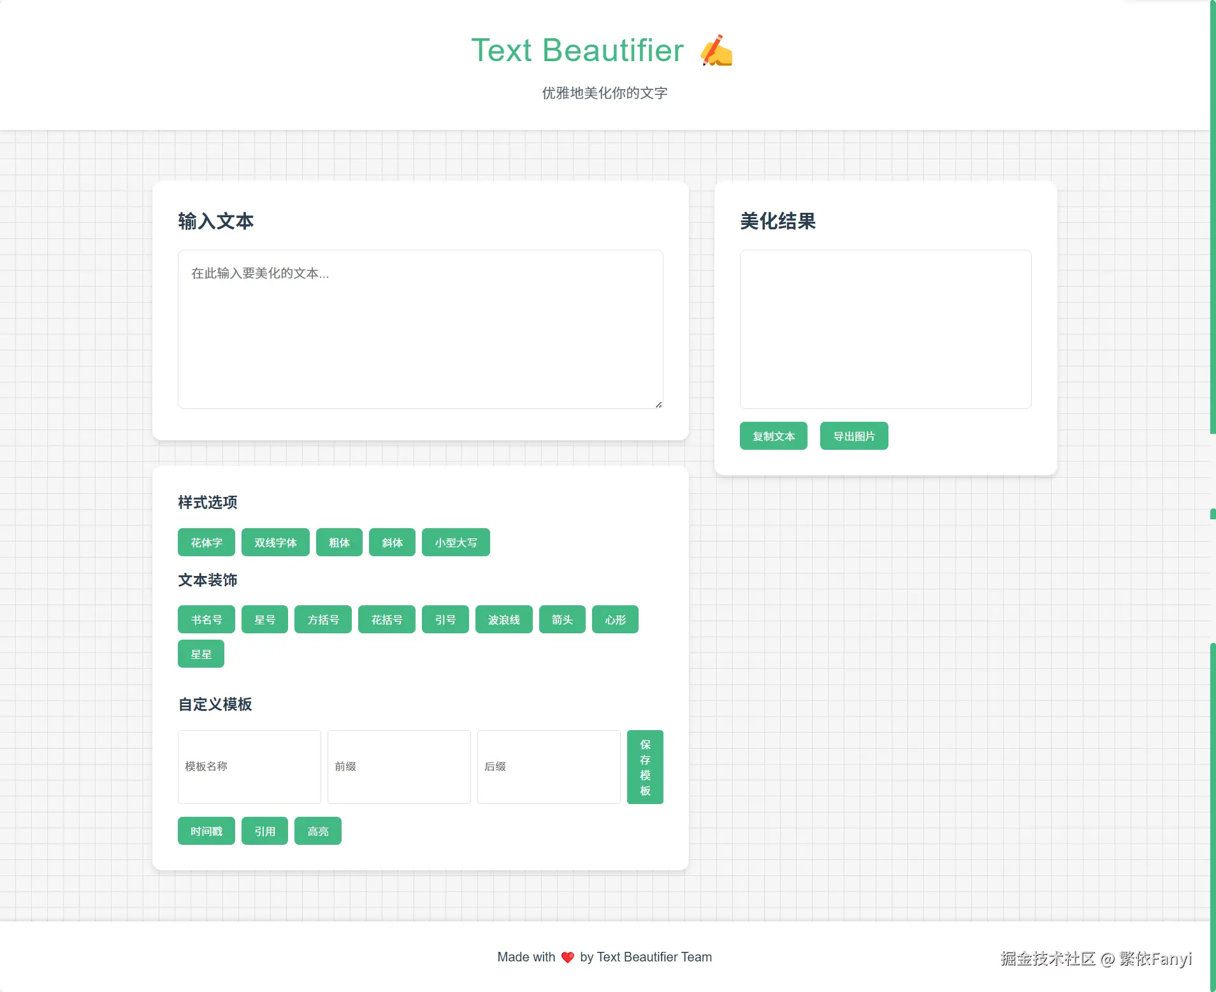This screenshot has width=1216, height=992.
Task: Click the 自定义模板 heading
Action: [x=215, y=704]
